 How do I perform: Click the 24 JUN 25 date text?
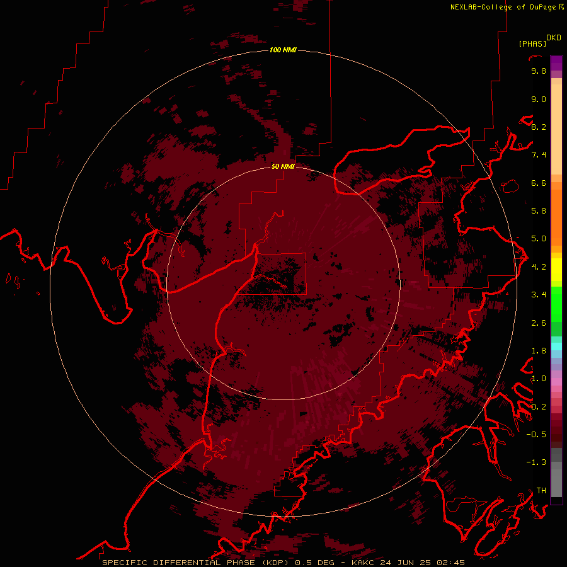point(406,563)
